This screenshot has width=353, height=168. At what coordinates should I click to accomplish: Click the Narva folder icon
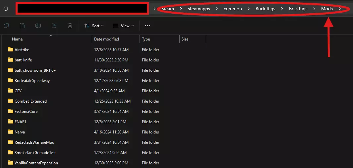coord(10,132)
